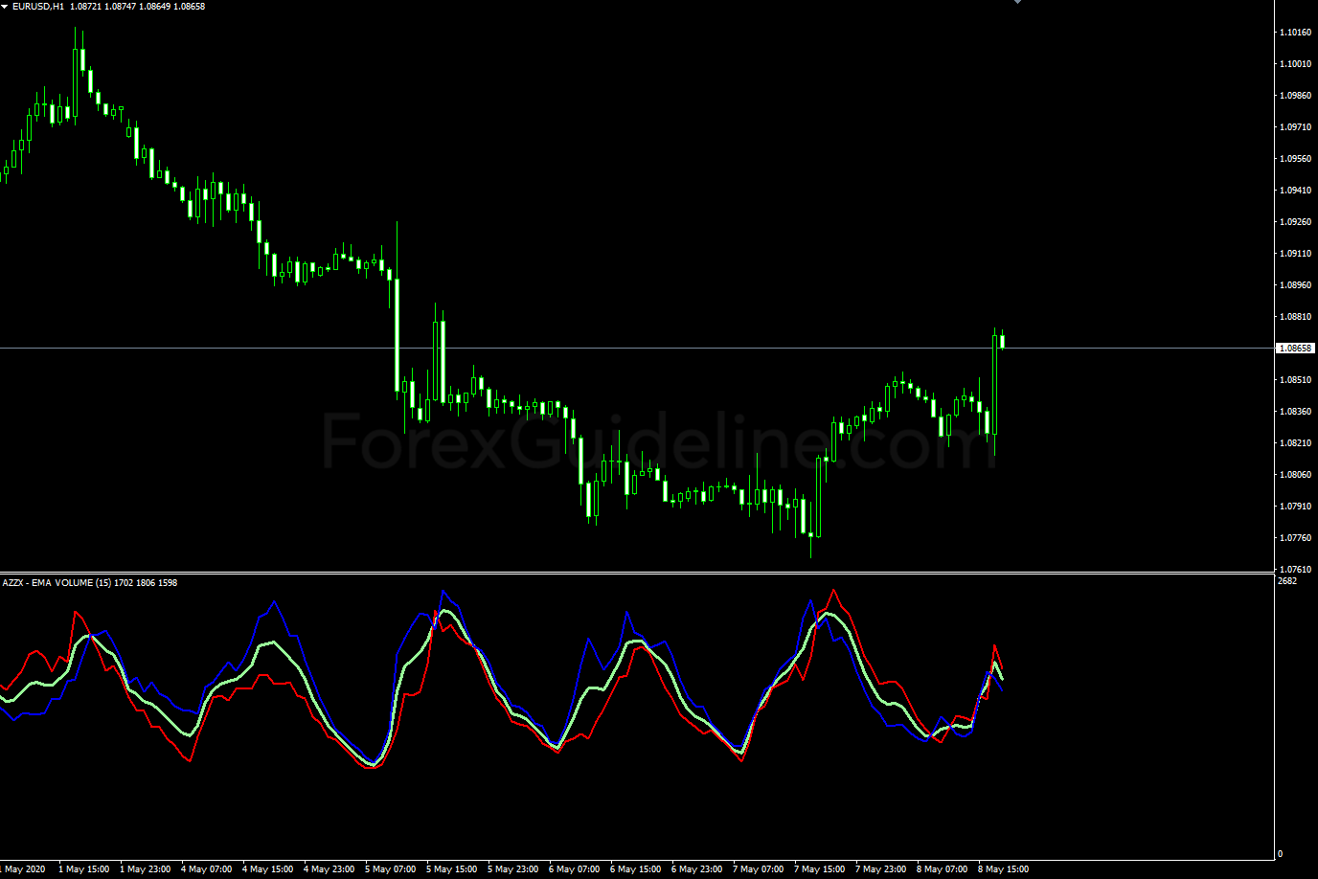Click price level 1.07760 on axis
This screenshot has width=1318, height=879.
pos(1296,538)
